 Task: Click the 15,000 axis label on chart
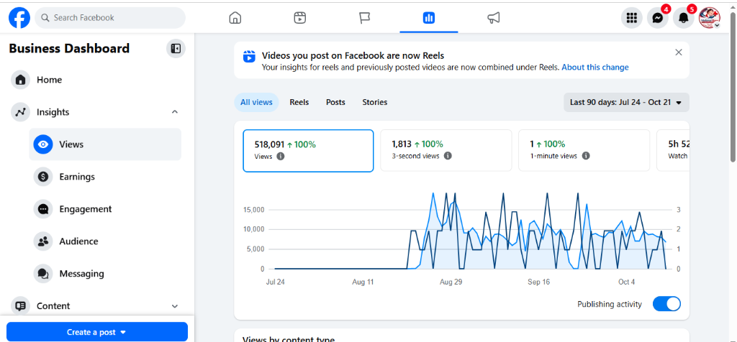254,210
